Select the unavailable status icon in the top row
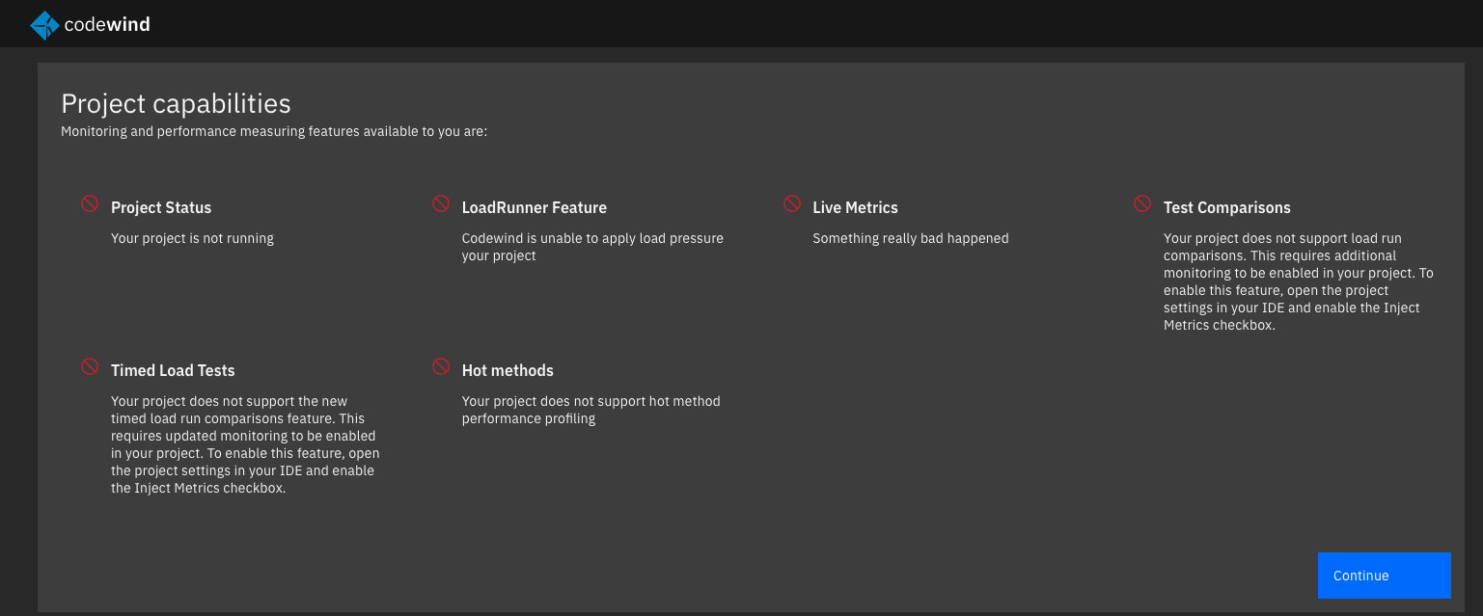 pyautogui.click(x=90, y=203)
